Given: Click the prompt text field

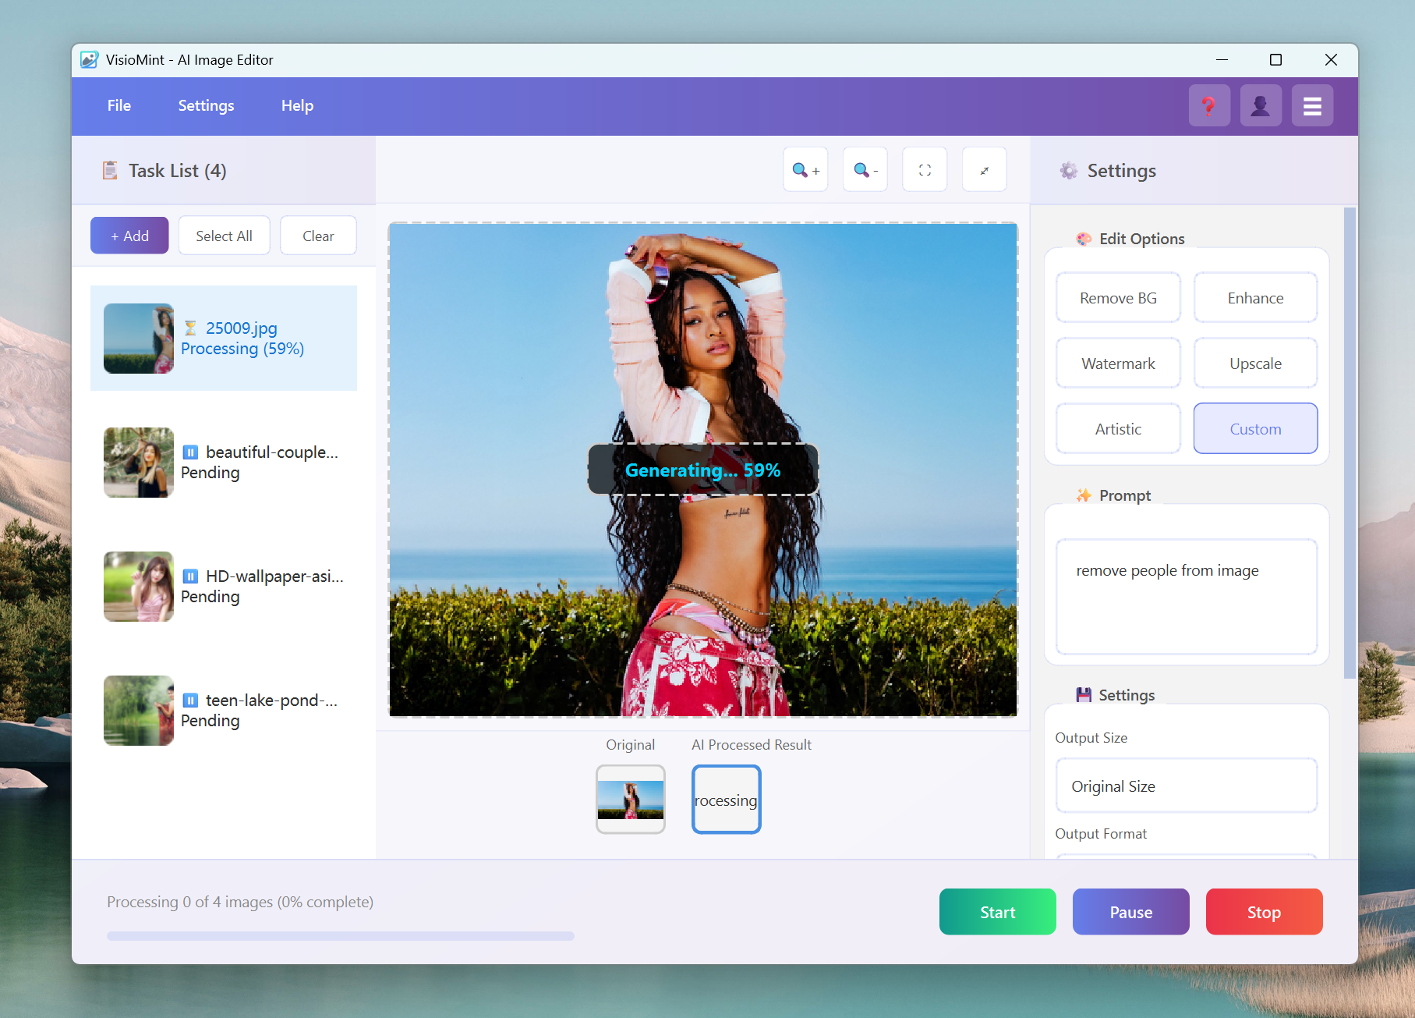Looking at the screenshot, I should click(x=1185, y=597).
